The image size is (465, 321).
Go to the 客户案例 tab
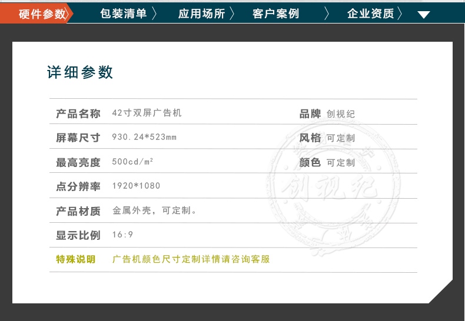(x=275, y=14)
